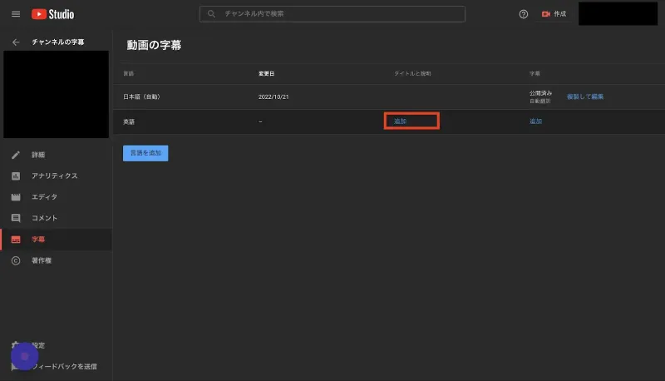The height and width of the screenshot is (381, 665).
Task: Click the チャンネルの字幕 heading text
Action: pyautogui.click(x=57, y=42)
